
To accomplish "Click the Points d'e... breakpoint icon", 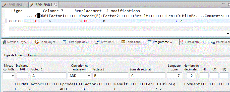I will [213, 42].
